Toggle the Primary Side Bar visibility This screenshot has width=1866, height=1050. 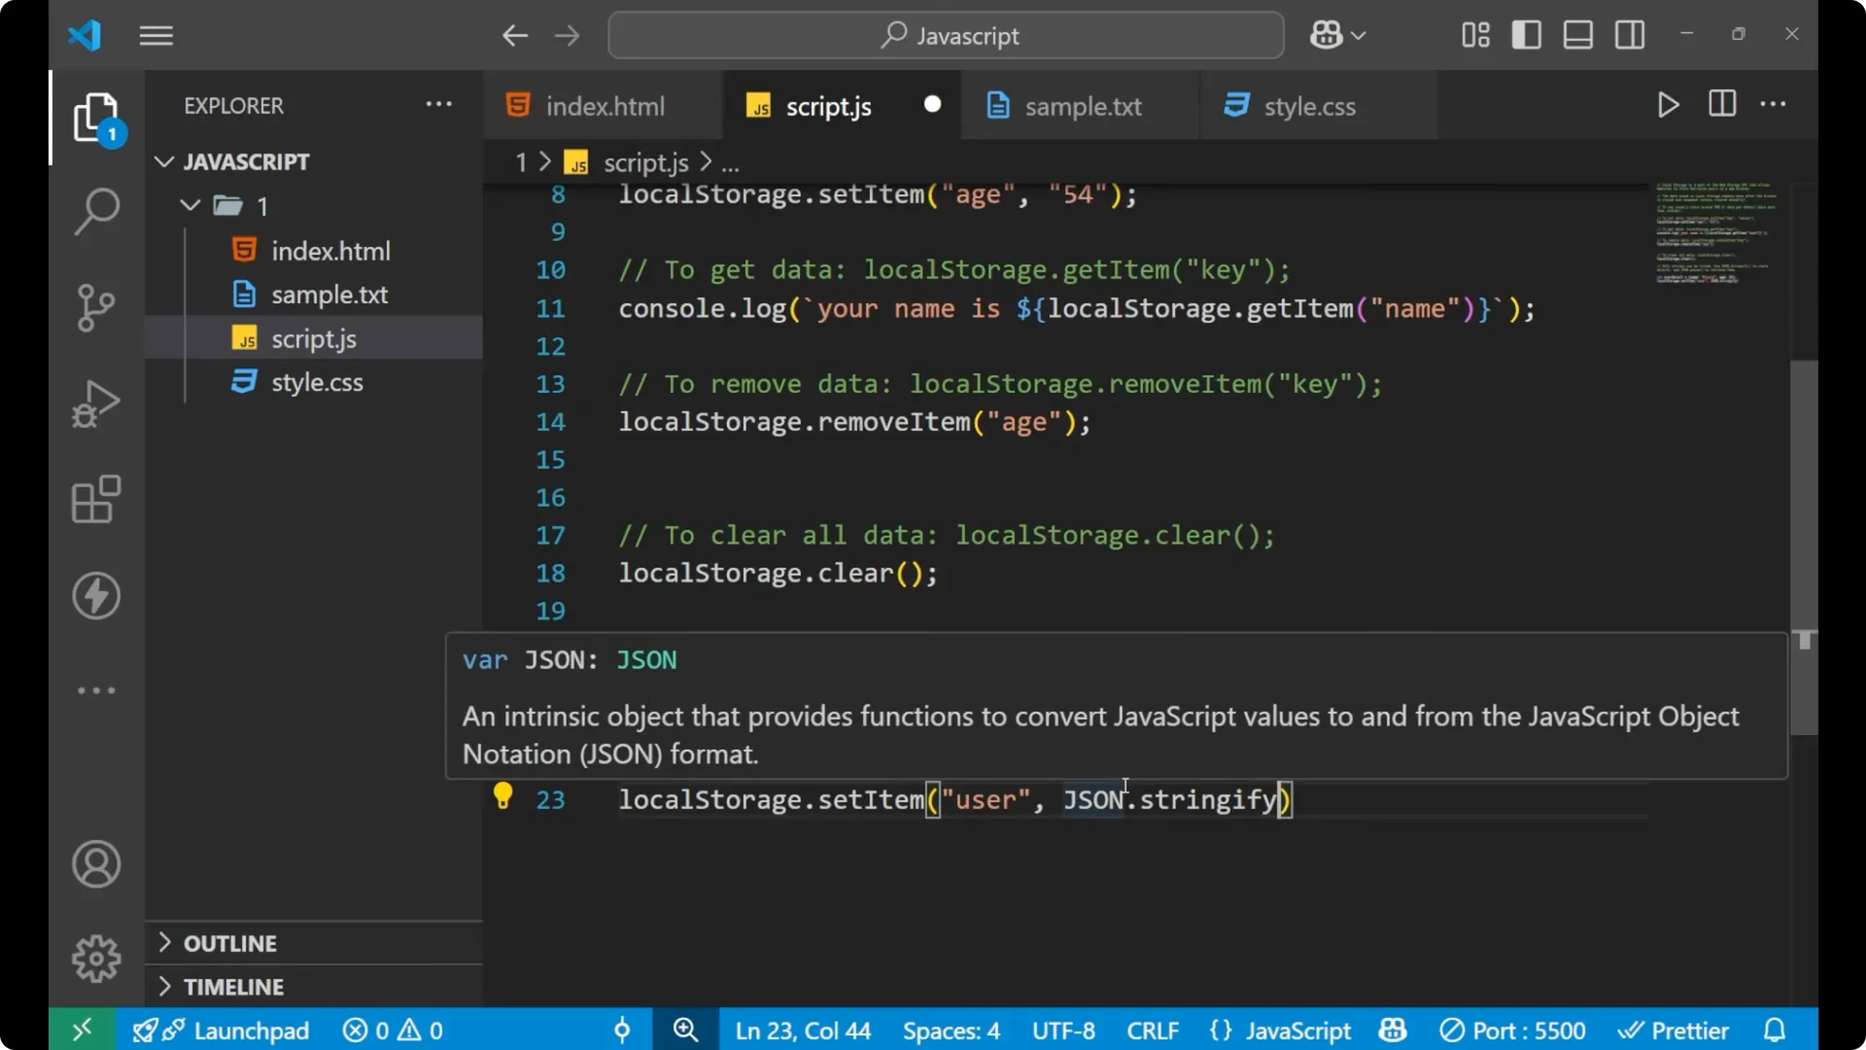pos(1526,34)
